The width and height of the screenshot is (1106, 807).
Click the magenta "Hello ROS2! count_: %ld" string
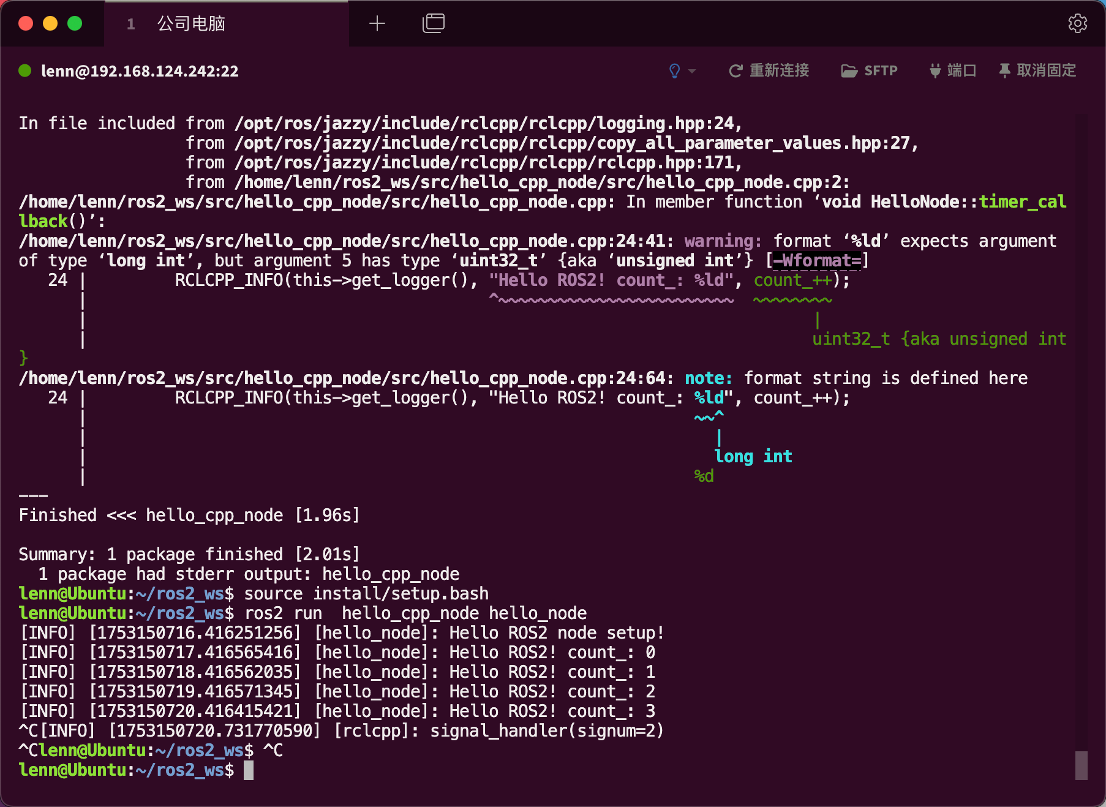(611, 280)
